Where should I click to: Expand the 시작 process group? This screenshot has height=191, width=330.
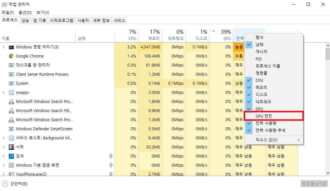(x=3, y=147)
